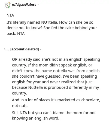
Task: Click the line 'english for year and never realized'
Action: click(52, 82)
